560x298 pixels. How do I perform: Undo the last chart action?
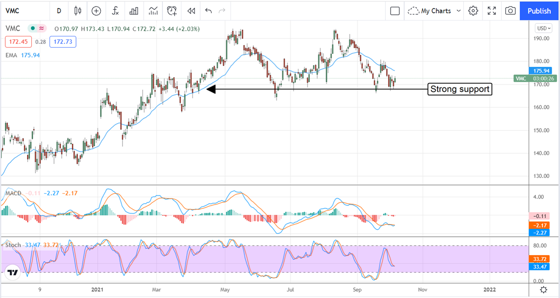[208, 10]
